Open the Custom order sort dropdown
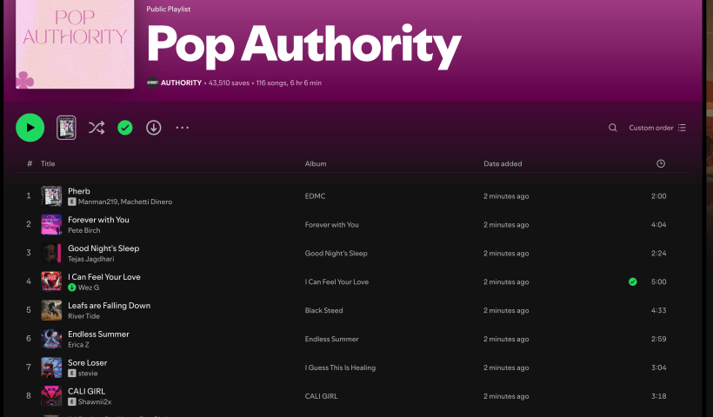The image size is (713, 417). tap(657, 128)
